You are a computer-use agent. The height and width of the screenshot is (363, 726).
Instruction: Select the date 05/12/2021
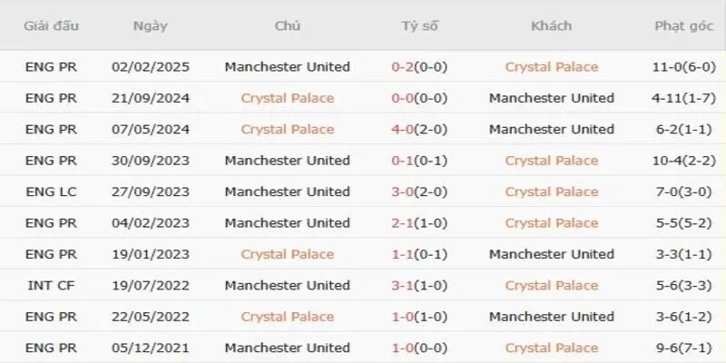click(x=150, y=348)
